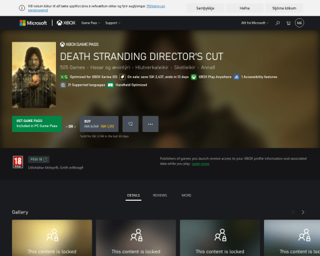Click the Supported languages icon
320x256 pixels.
[63, 85]
